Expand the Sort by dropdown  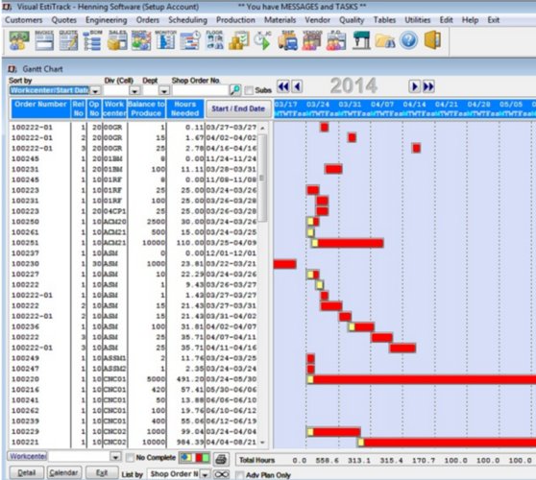95,91
